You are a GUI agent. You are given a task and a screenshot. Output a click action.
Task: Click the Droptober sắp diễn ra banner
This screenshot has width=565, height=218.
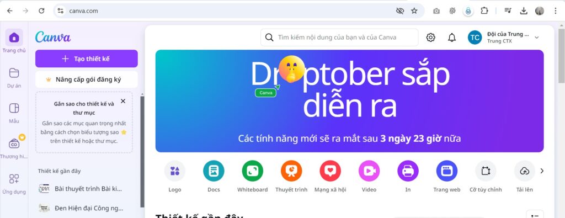tap(349, 101)
